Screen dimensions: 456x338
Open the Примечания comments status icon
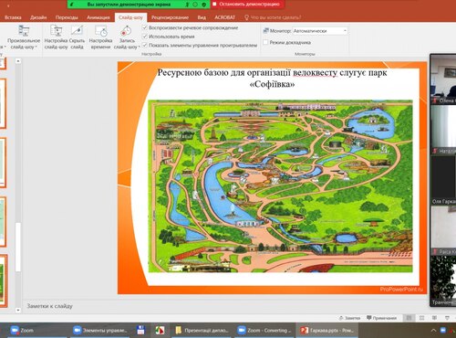click(381, 318)
